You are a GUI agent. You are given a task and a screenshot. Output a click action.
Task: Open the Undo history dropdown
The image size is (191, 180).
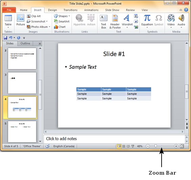coord(14,38)
